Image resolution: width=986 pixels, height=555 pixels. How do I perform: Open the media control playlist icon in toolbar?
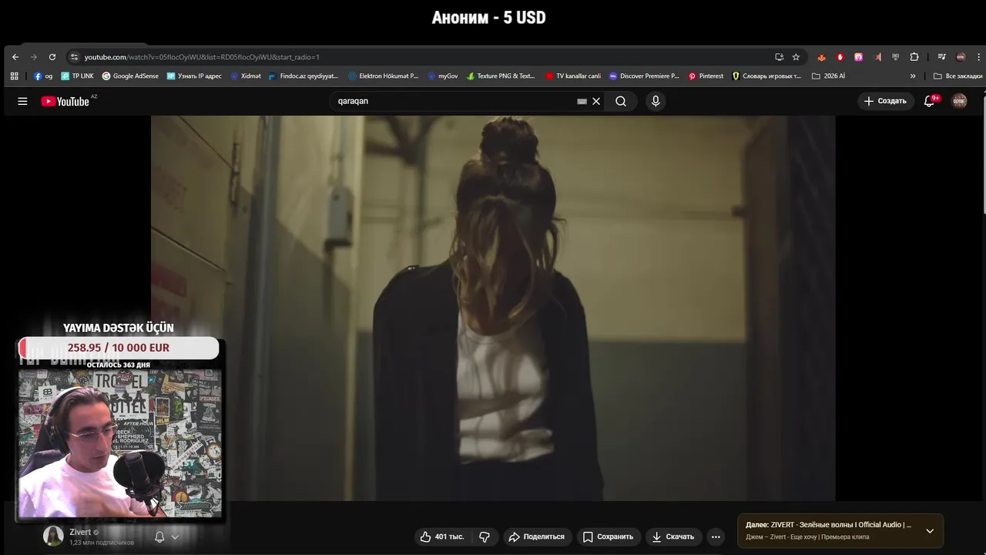coord(941,57)
